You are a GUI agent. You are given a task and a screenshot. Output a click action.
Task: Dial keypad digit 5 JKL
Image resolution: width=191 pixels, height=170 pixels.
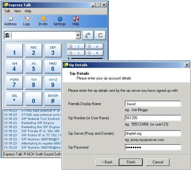(34, 67)
